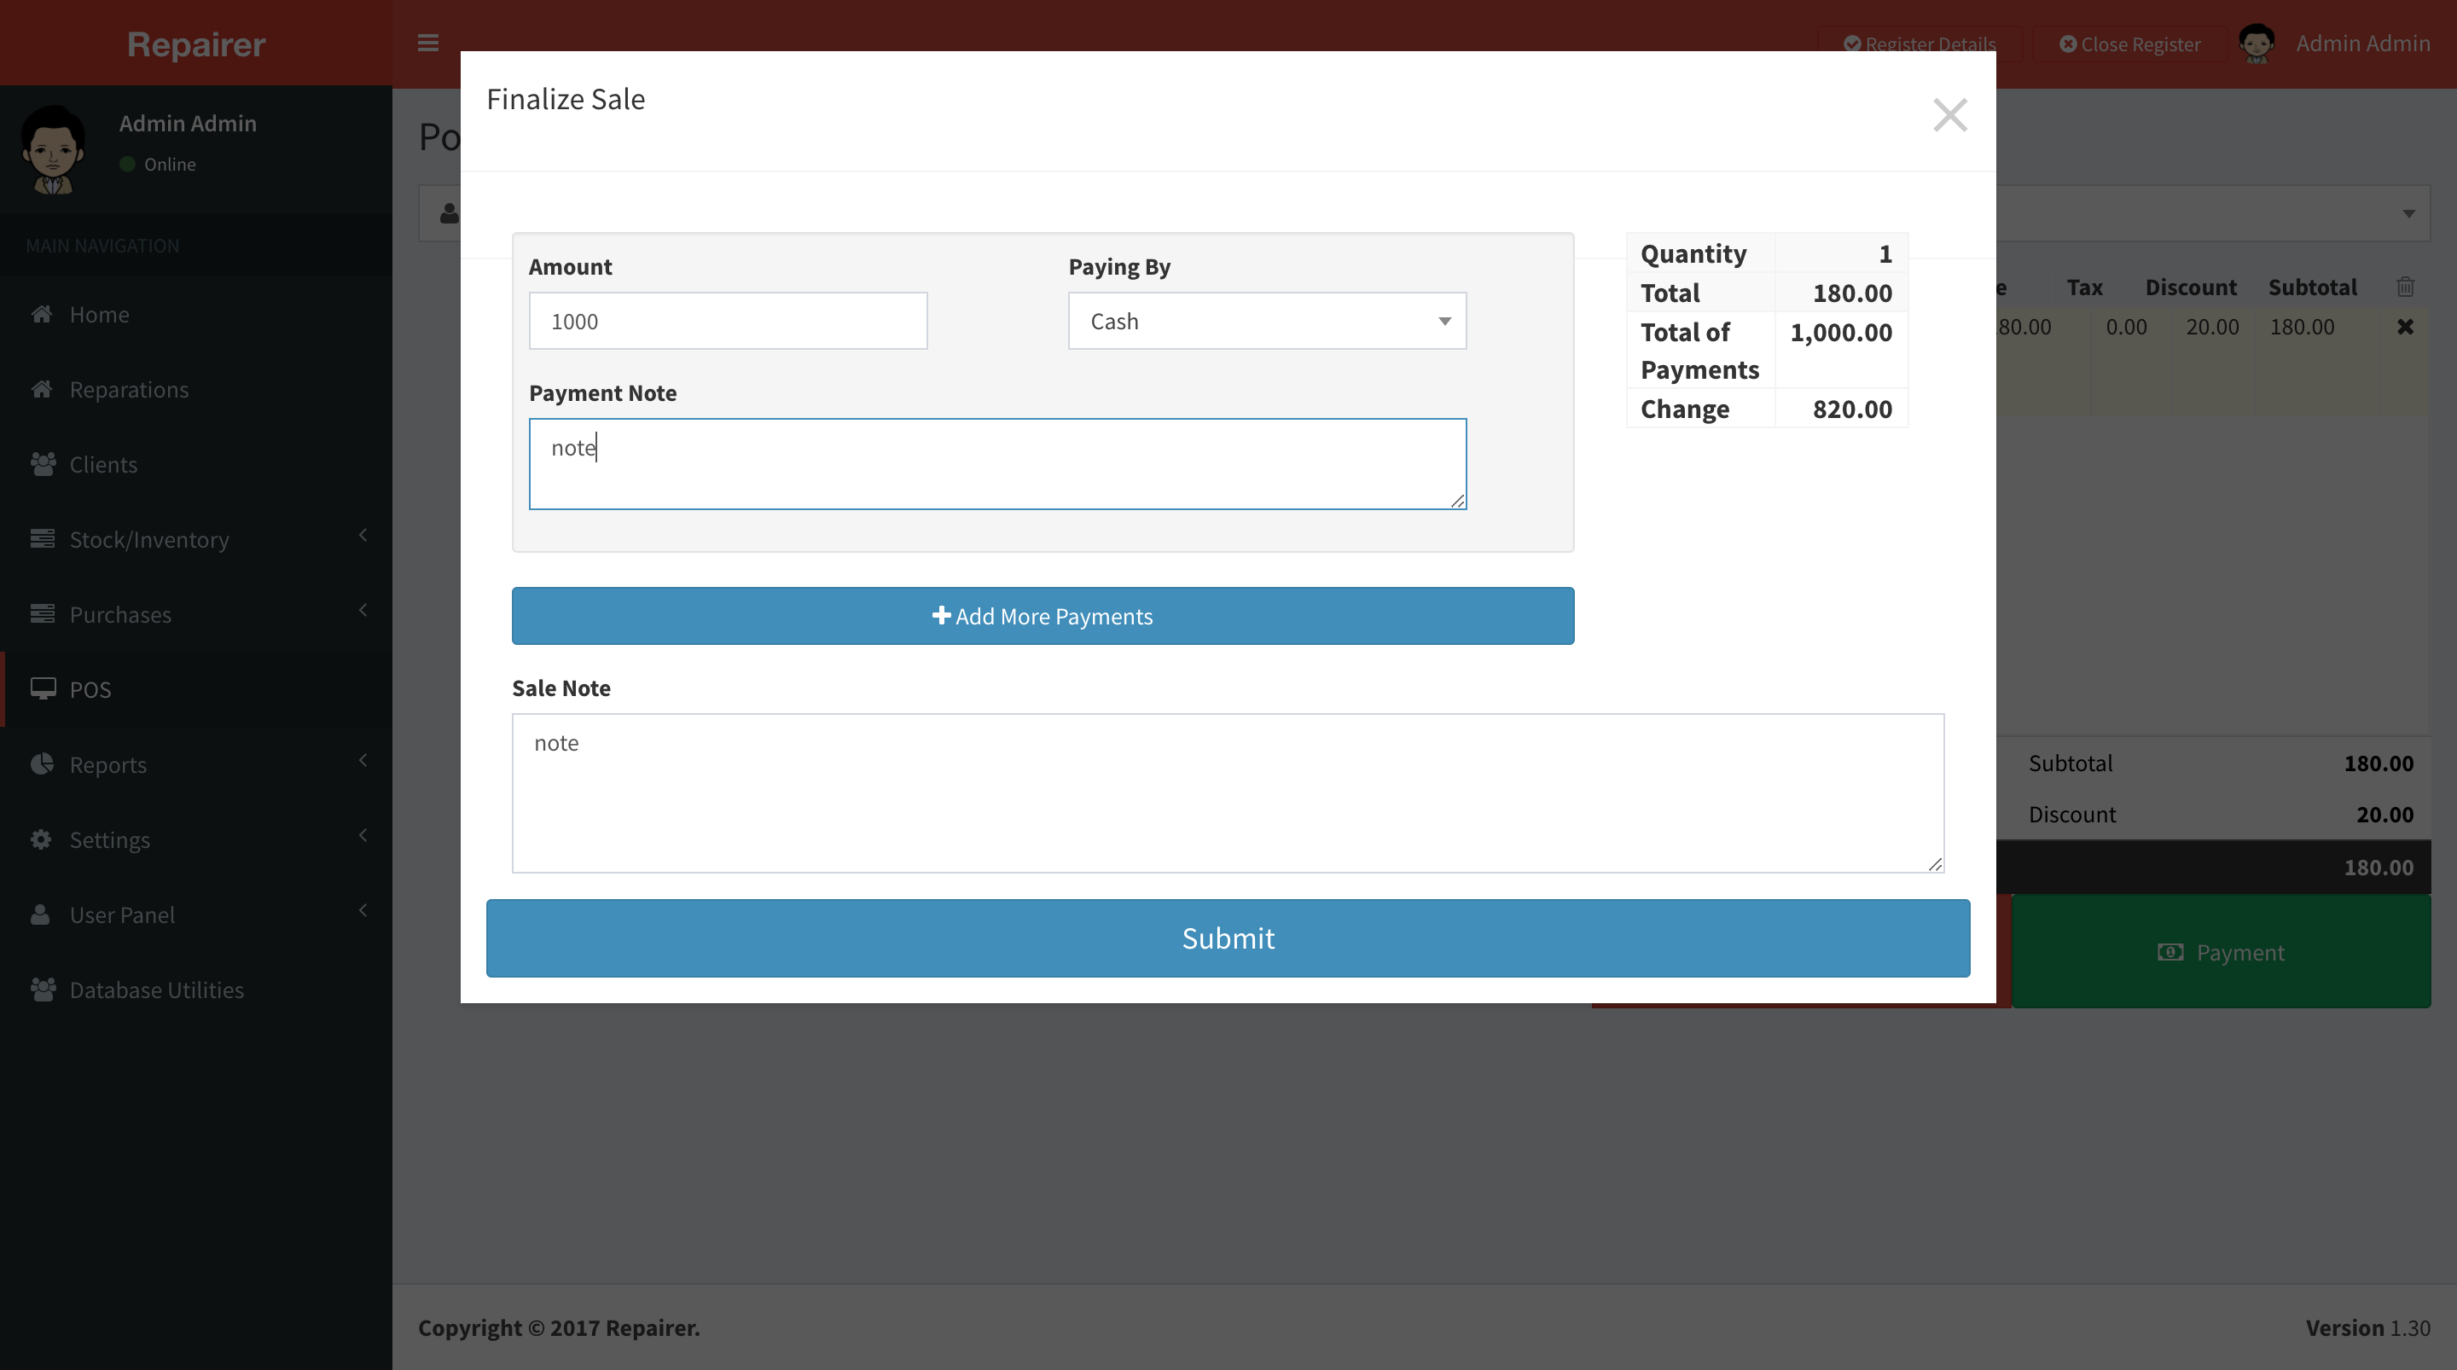Click the POS monitor icon

click(43, 688)
